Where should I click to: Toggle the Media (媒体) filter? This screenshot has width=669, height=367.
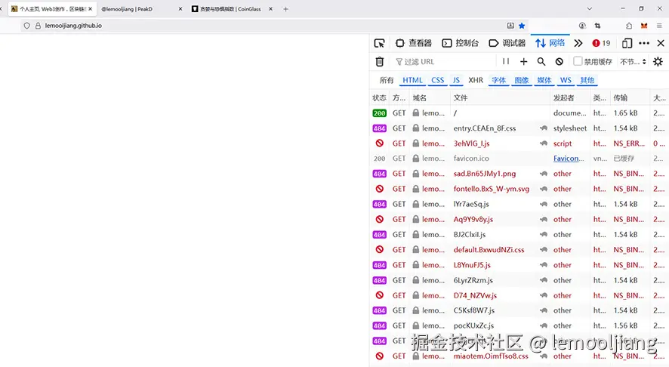tap(544, 80)
